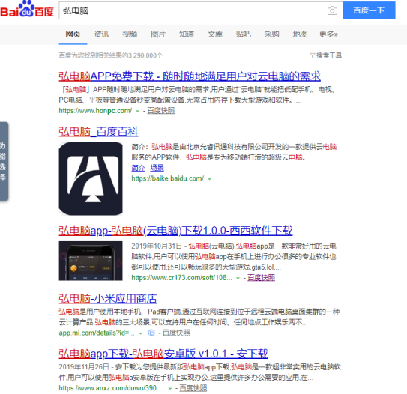
Task: Open 弘电脑APP免费下载 result title
Action: coord(190,76)
